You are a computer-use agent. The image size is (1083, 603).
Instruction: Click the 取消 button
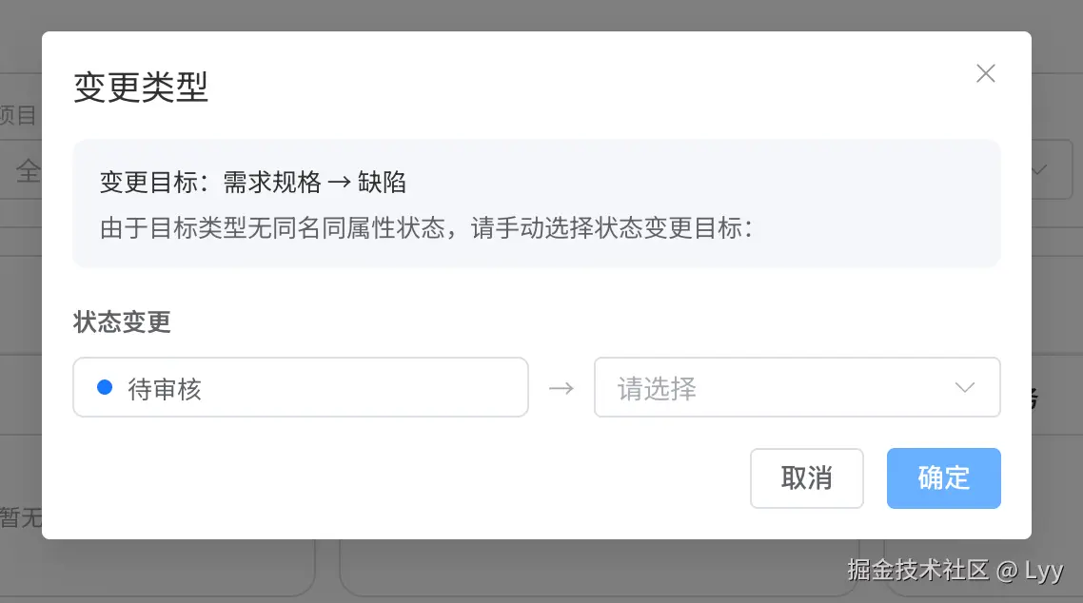807,478
